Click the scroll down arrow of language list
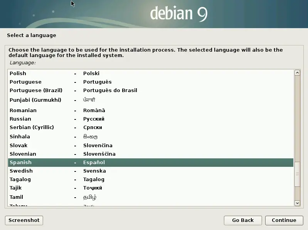The width and height of the screenshot is (308, 230). coord(297,203)
